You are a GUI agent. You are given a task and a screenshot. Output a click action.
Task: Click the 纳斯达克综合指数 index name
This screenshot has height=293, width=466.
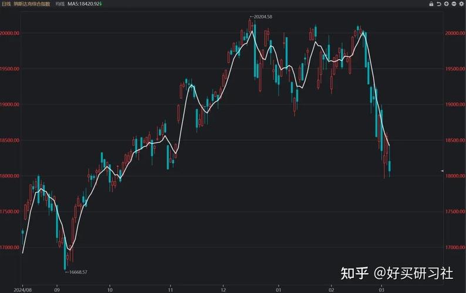tap(32, 4)
